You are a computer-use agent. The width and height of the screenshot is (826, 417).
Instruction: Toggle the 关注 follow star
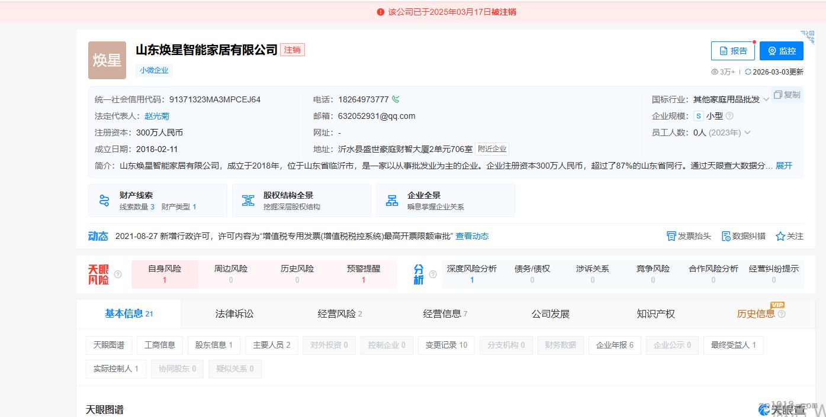point(780,236)
